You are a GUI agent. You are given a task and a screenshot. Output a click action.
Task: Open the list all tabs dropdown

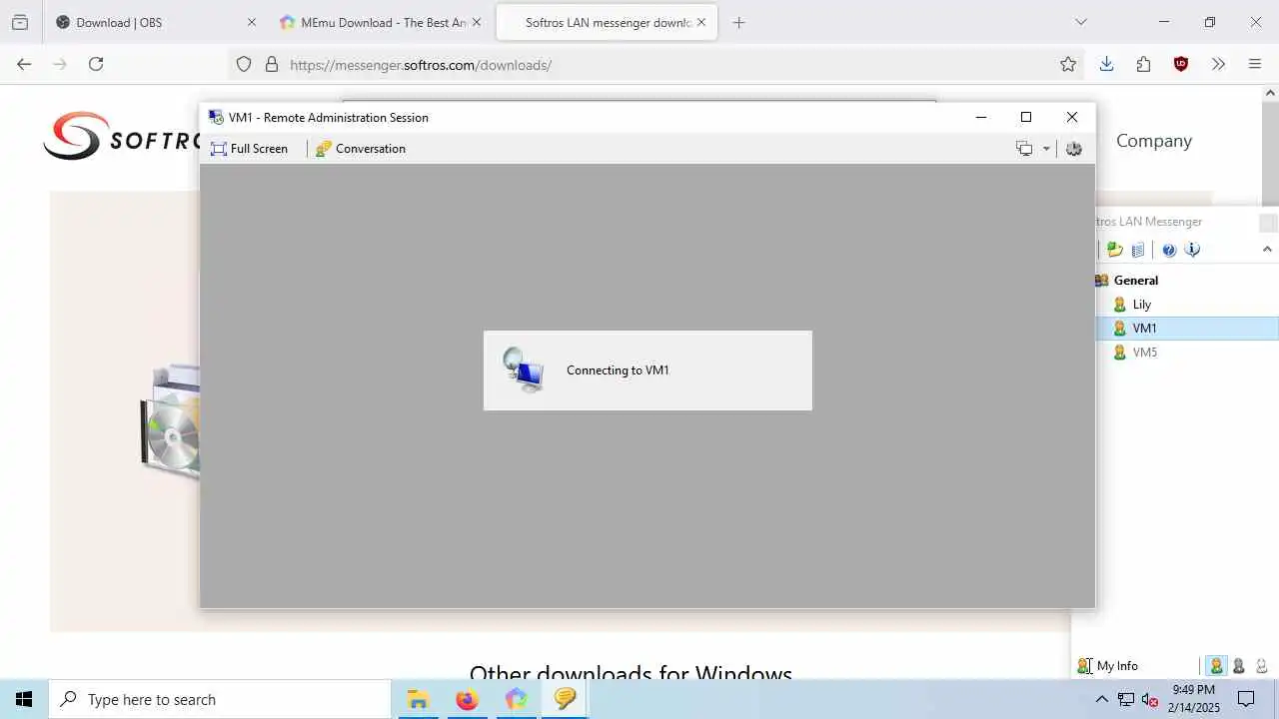[1080, 22]
